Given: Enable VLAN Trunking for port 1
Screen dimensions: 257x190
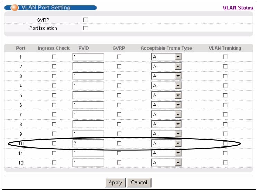Looking at the screenshot, I should tap(225, 57).
